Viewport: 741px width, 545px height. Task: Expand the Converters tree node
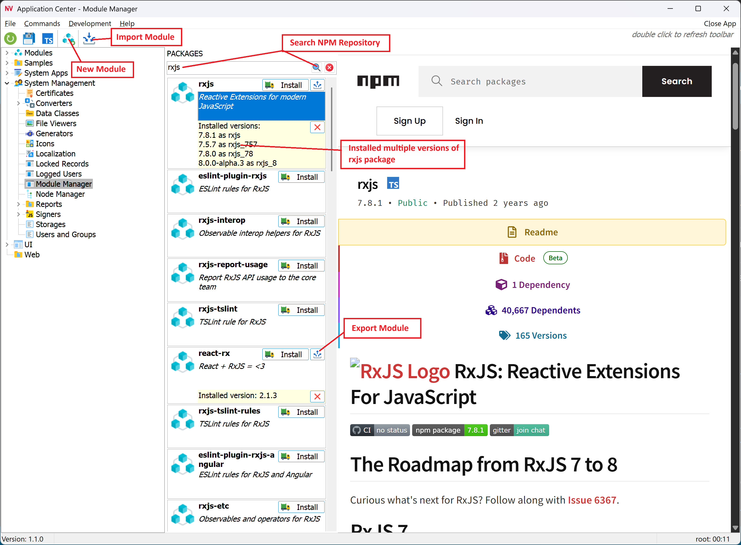coord(19,103)
